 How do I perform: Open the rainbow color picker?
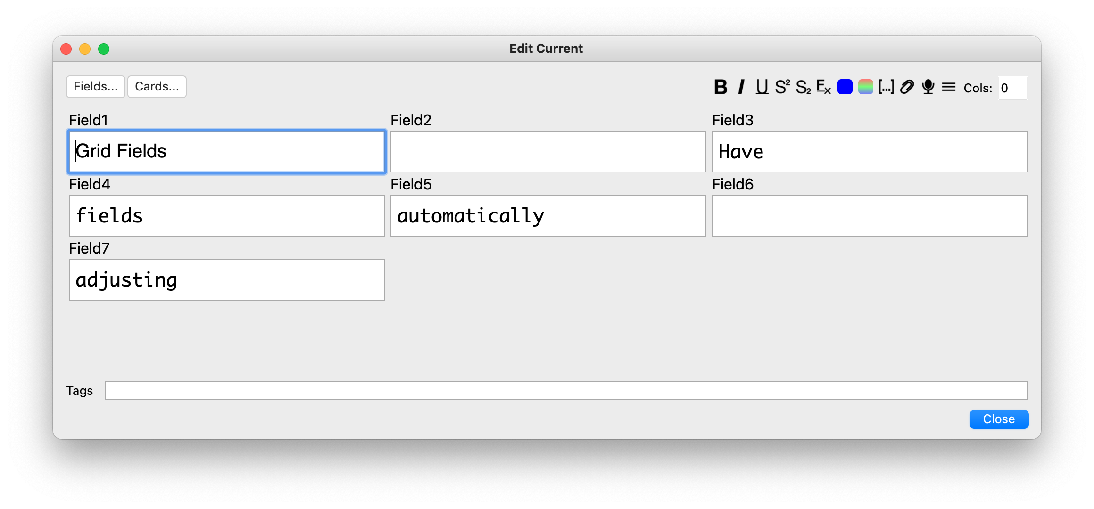coord(865,87)
